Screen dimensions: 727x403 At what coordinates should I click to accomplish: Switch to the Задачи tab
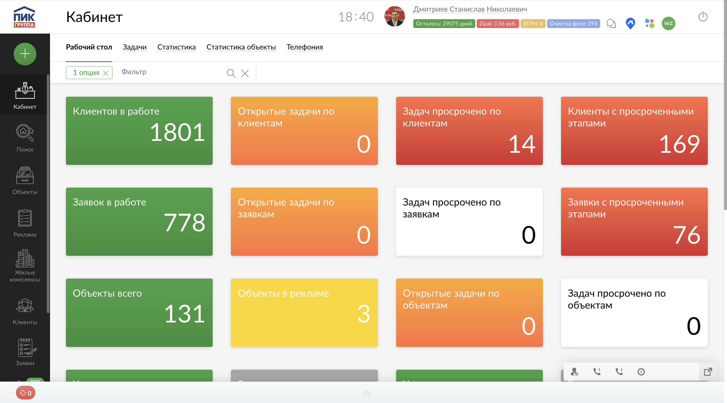(134, 47)
